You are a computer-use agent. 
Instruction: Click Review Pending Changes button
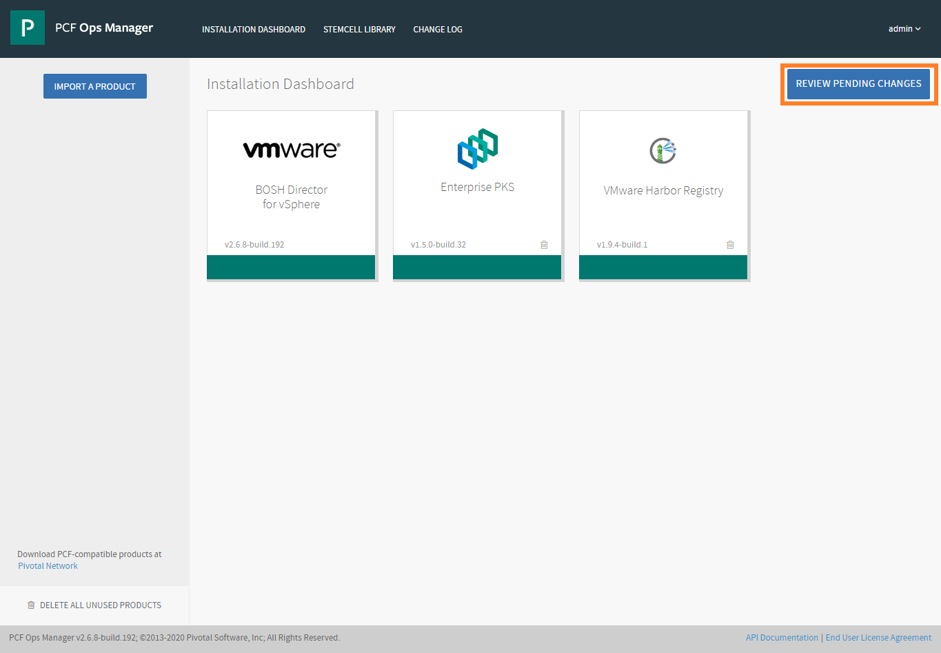point(858,83)
